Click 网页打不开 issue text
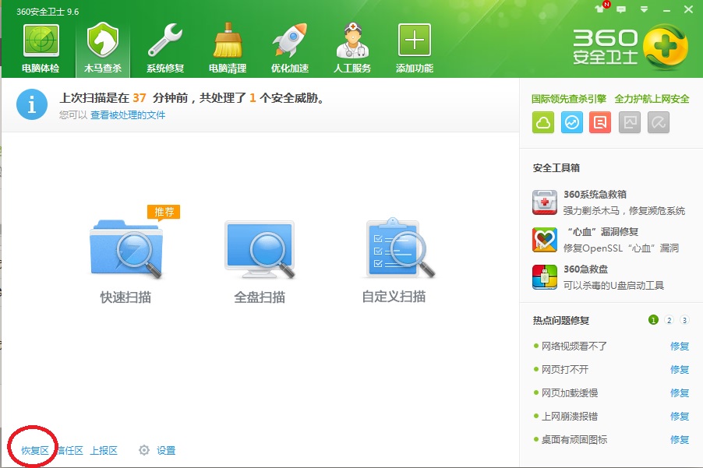This screenshot has height=468, width=703. 565,369
